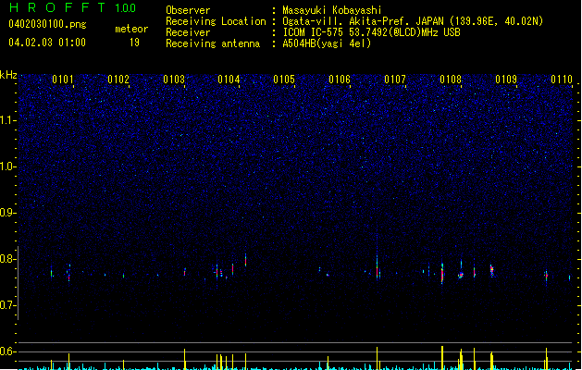Click the strong meteor echo just before 0108
The image size is (582, 370).
click(442, 272)
